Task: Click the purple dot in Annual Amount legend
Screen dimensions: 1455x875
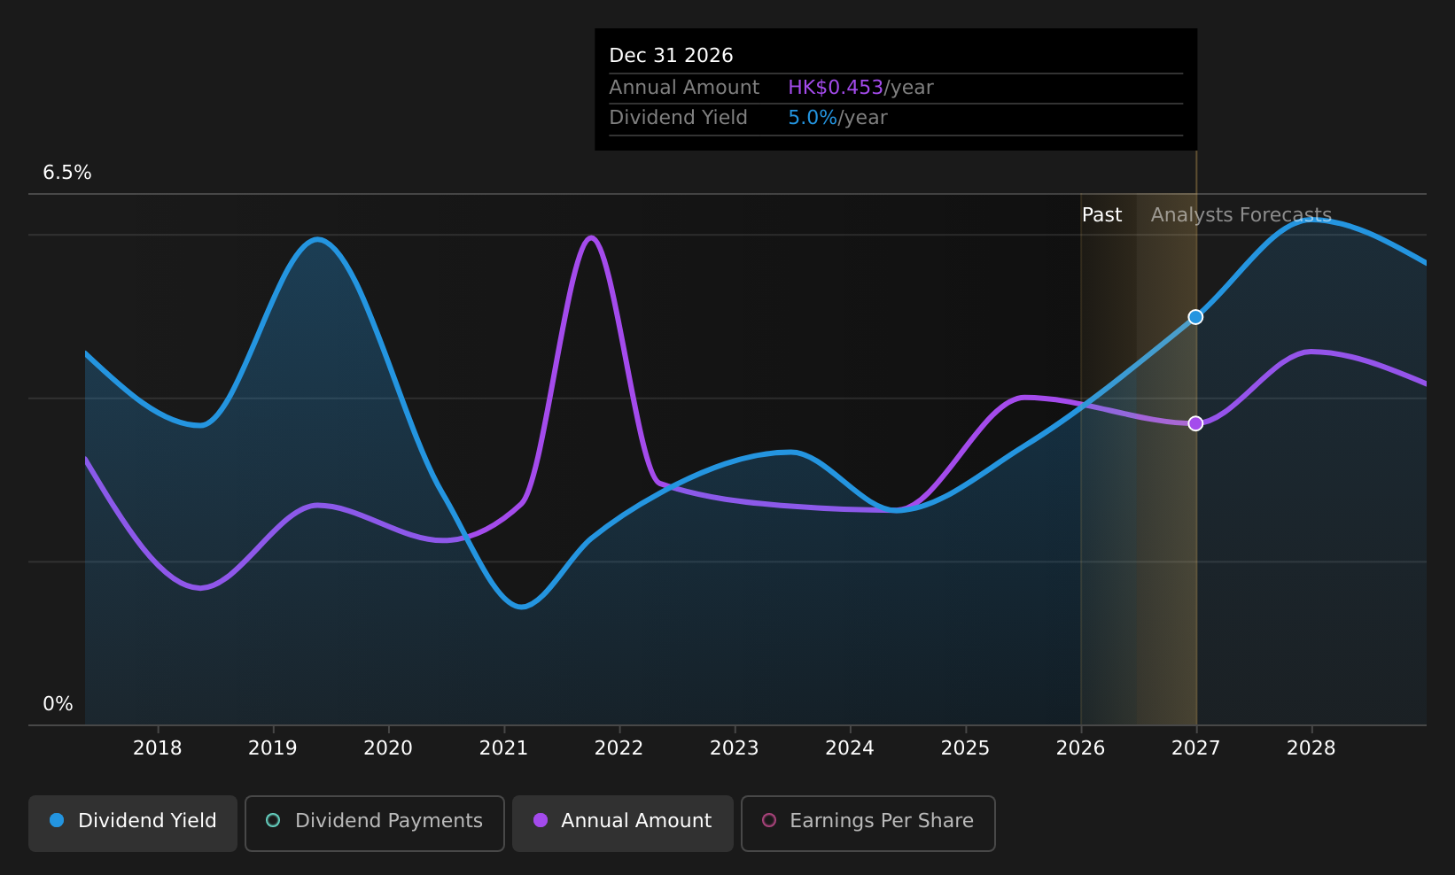Action: click(541, 820)
